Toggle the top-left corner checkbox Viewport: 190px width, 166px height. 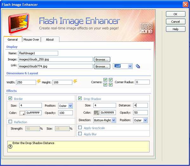[105, 80]
